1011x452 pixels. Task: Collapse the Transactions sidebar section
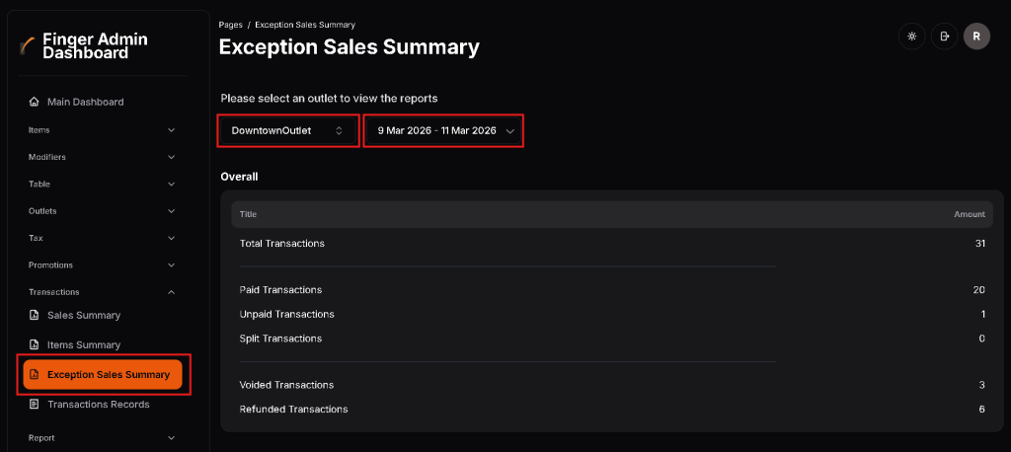pyautogui.click(x=102, y=292)
